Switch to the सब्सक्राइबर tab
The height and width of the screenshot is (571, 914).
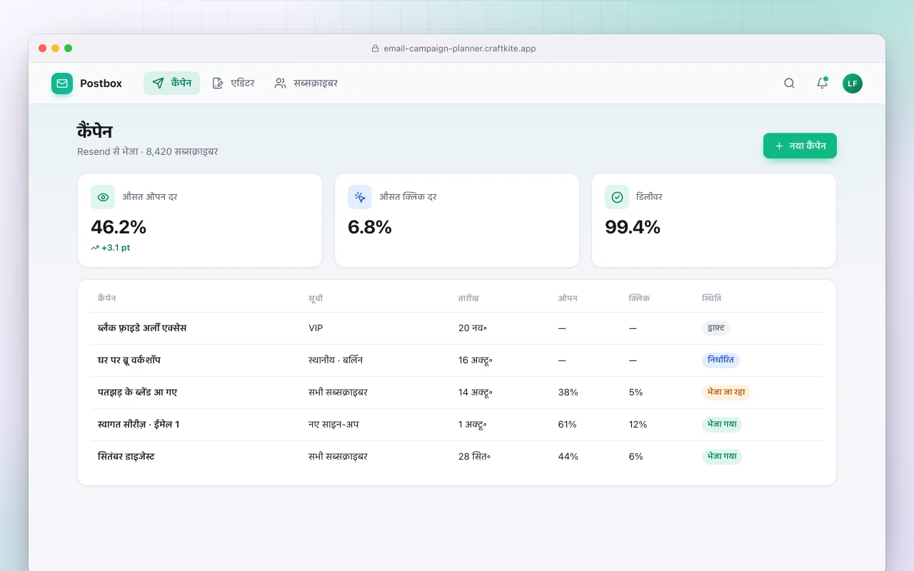tap(306, 84)
